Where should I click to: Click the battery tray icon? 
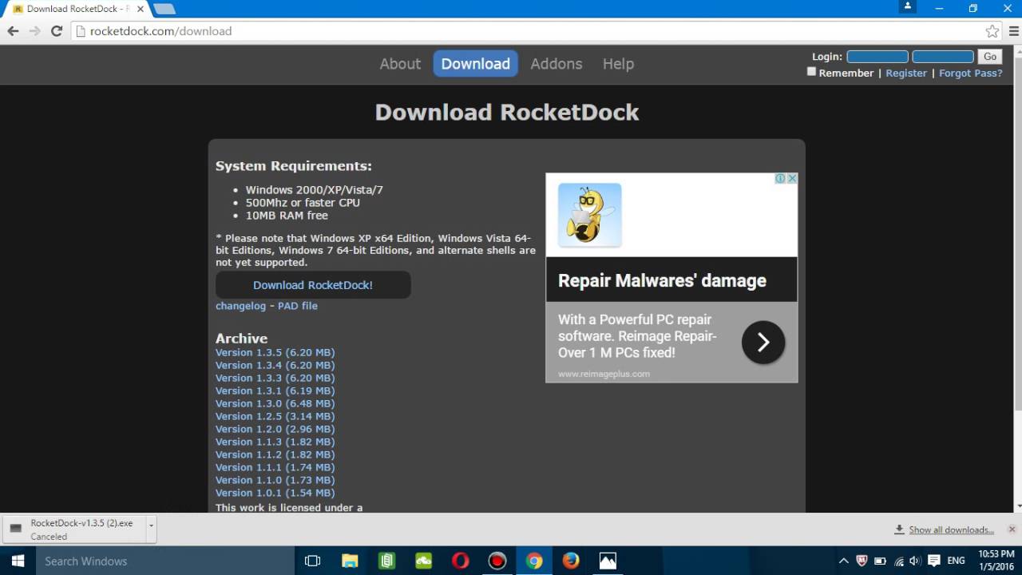881,561
